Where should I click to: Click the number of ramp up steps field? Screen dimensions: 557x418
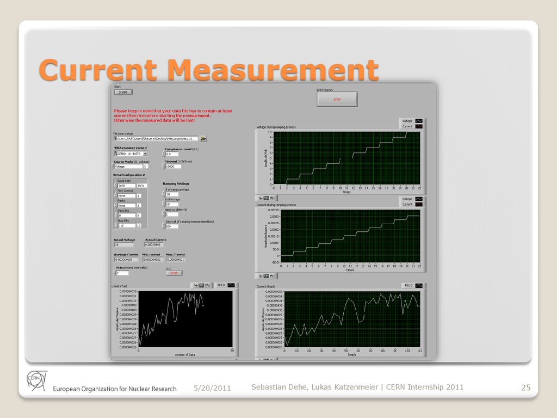(171, 194)
